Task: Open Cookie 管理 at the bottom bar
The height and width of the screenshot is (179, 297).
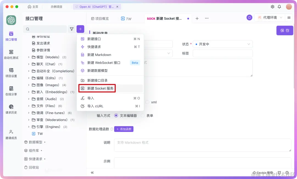Action: coord(263,173)
